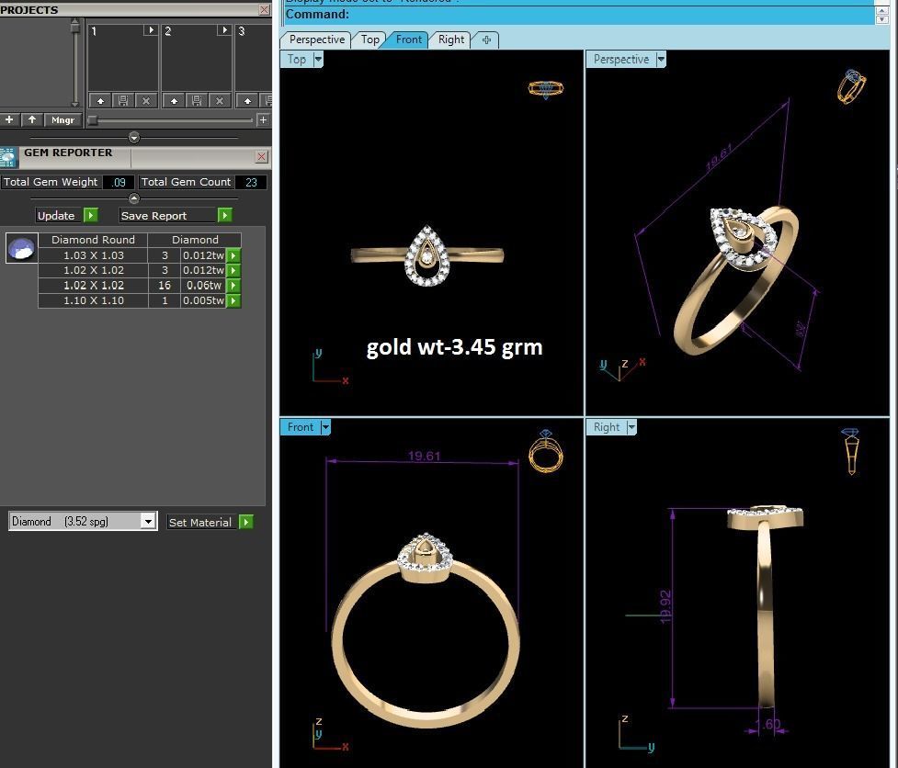Screen dimensions: 898x768
Task: Click the Projects list vertical scrollbar
Action: point(75,62)
